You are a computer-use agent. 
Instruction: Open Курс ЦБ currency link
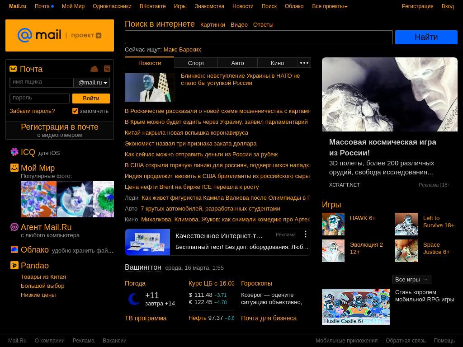(x=211, y=283)
